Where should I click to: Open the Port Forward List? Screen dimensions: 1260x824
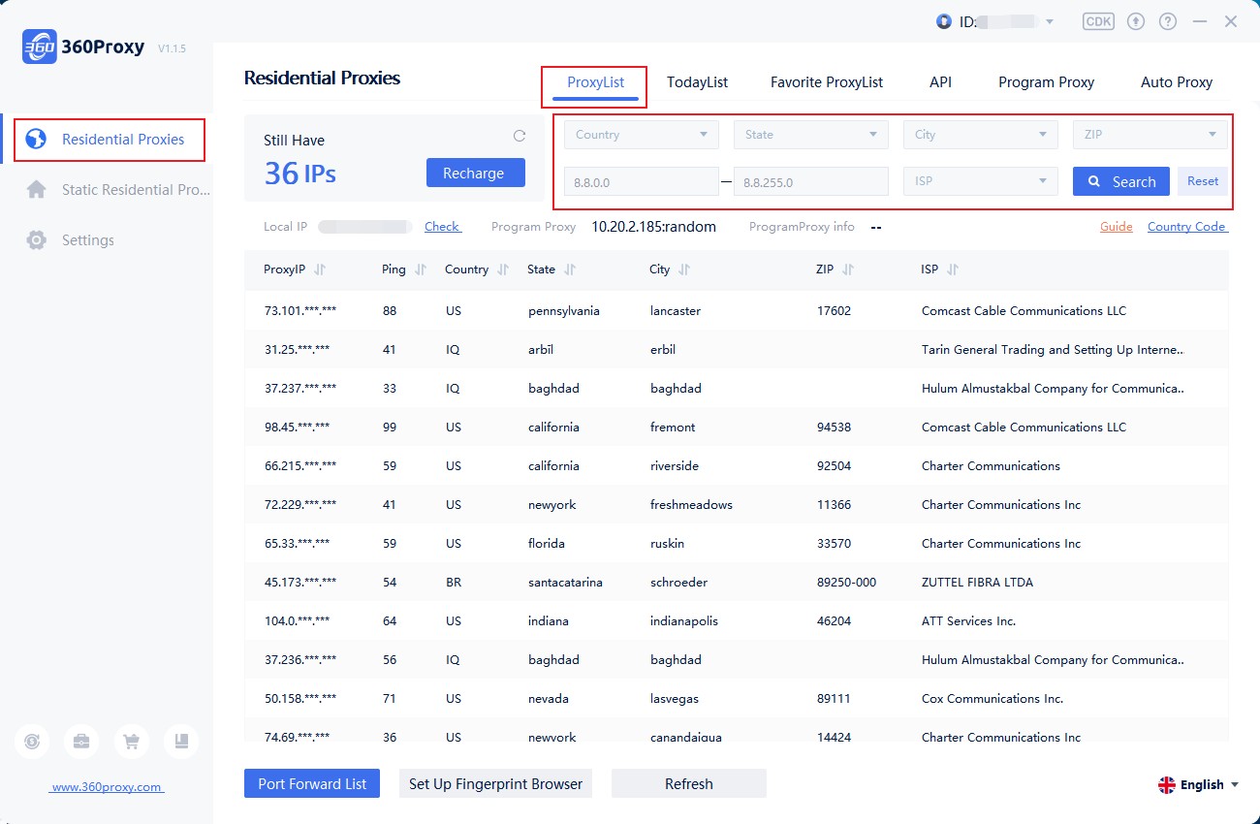tap(312, 783)
